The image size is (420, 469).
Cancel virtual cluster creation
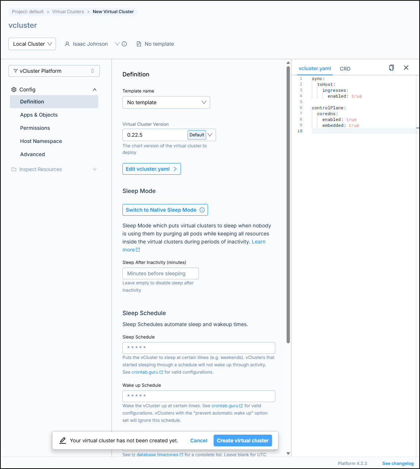(199, 440)
